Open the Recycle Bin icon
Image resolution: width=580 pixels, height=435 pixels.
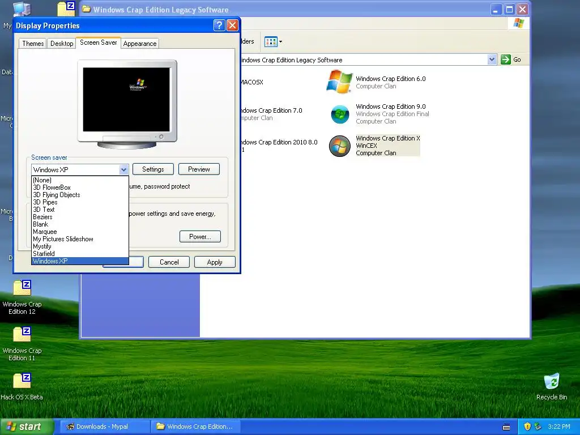pos(552,381)
